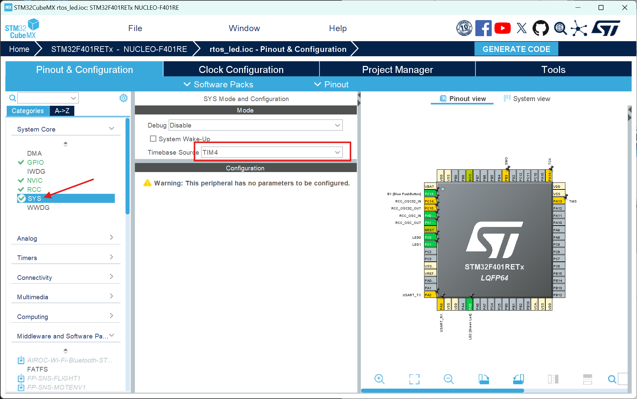Open the X social icon
The image size is (637, 399).
click(522, 28)
